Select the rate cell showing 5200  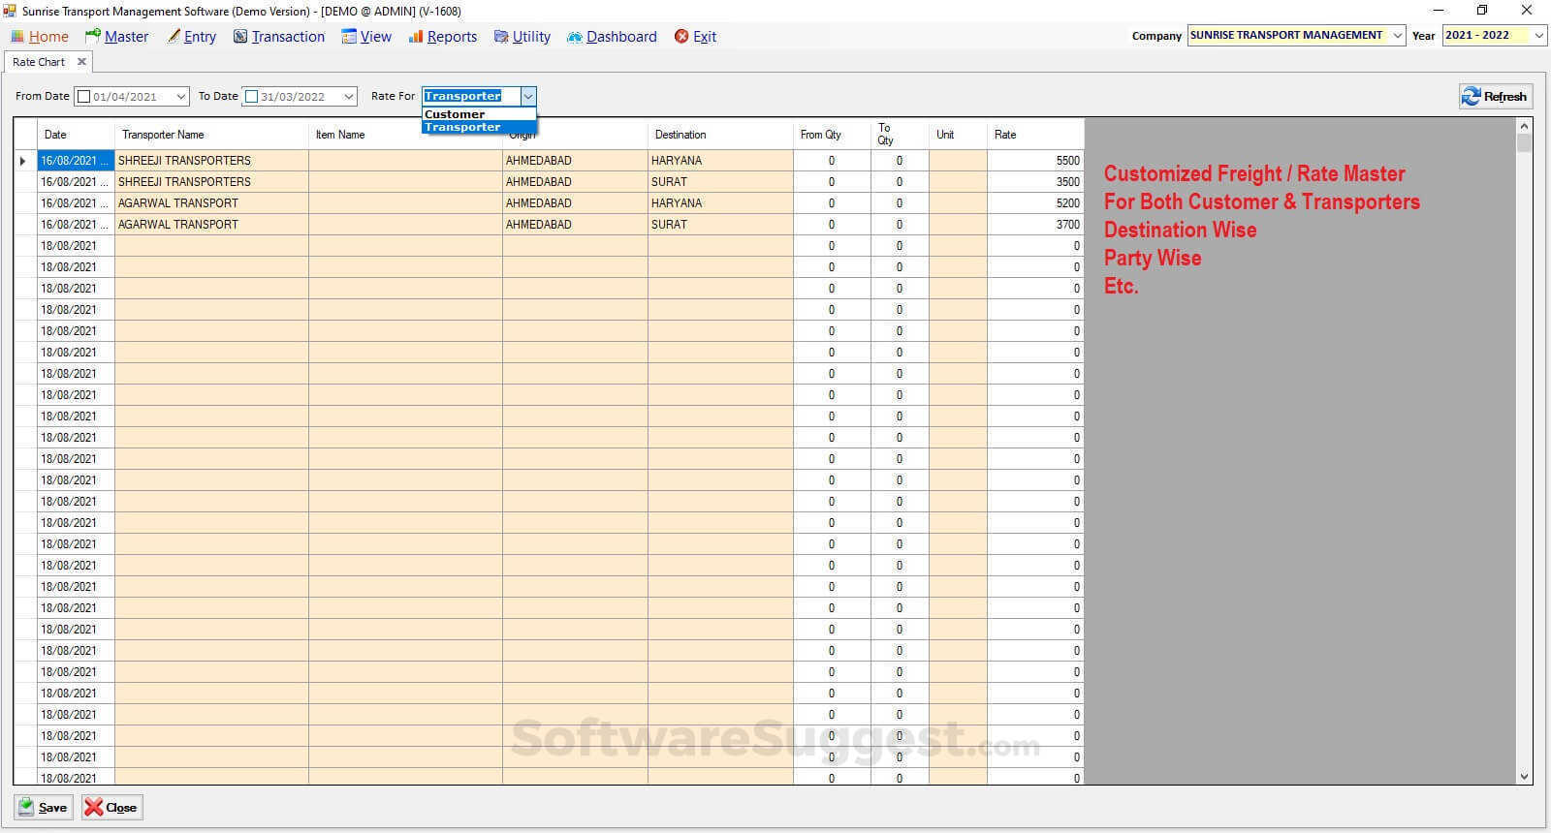(x=1035, y=203)
